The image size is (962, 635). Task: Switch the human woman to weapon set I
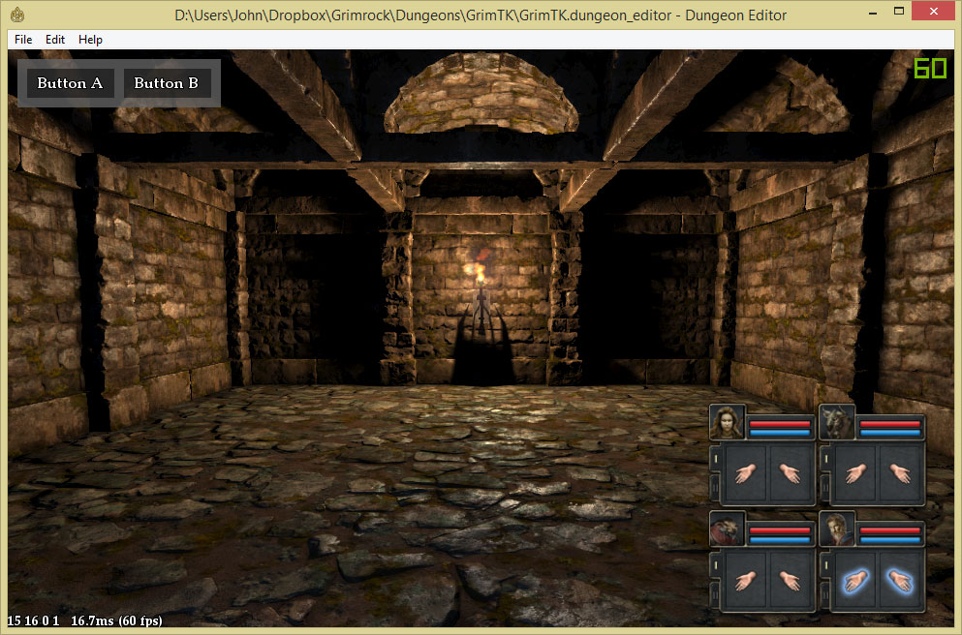(x=716, y=459)
